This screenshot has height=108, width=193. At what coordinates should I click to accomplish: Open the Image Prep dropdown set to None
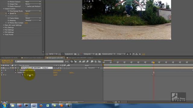click(x=33, y=4)
